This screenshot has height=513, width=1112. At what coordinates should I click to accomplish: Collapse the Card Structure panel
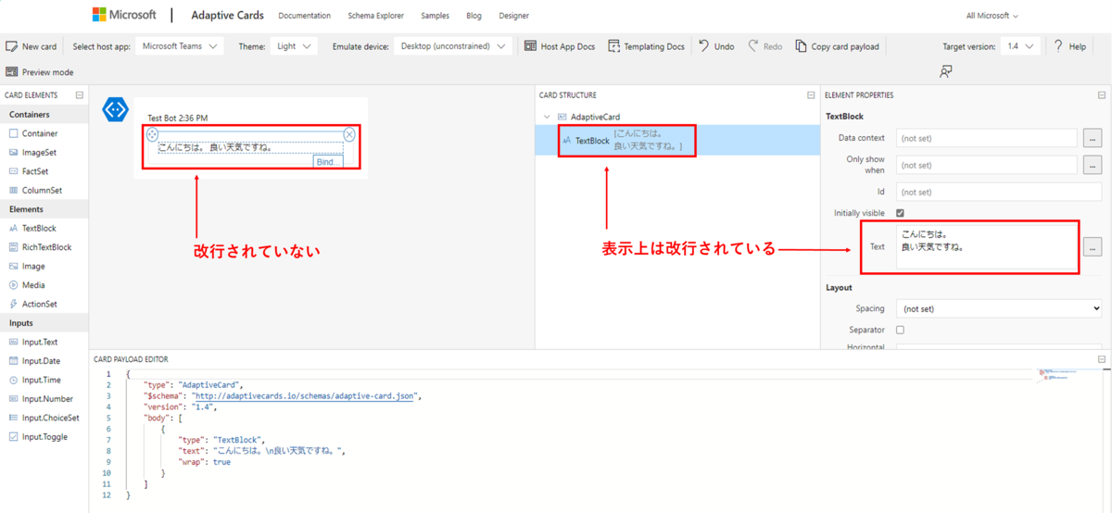812,95
